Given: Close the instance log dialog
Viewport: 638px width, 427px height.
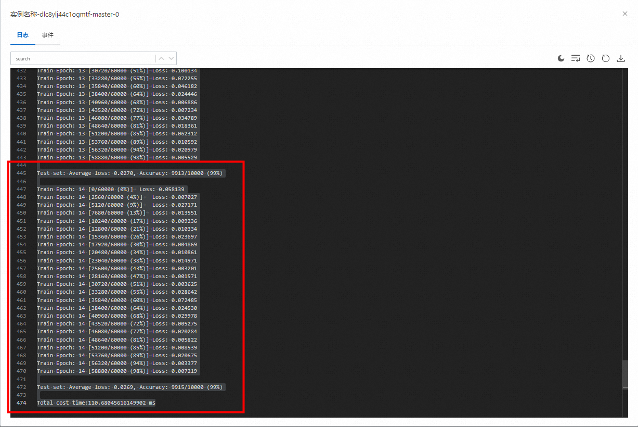Looking at the screenshot, I should click(x=625, y=14).
